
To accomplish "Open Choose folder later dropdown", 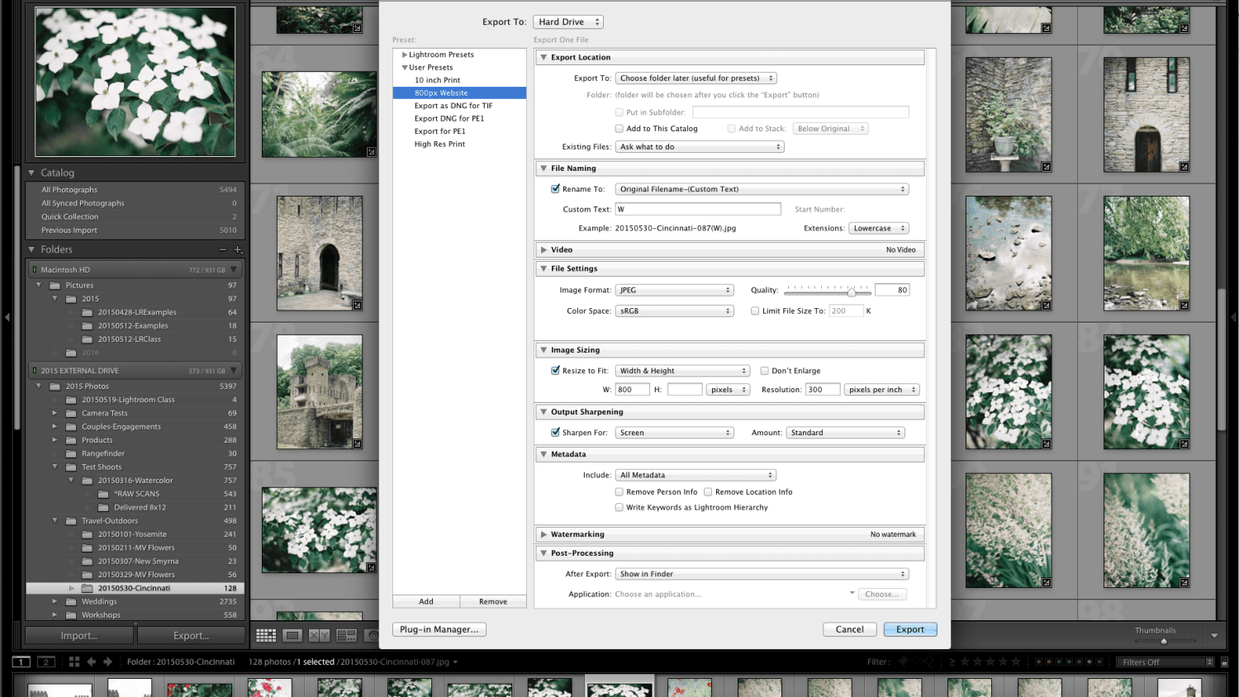I will [696, 78].
